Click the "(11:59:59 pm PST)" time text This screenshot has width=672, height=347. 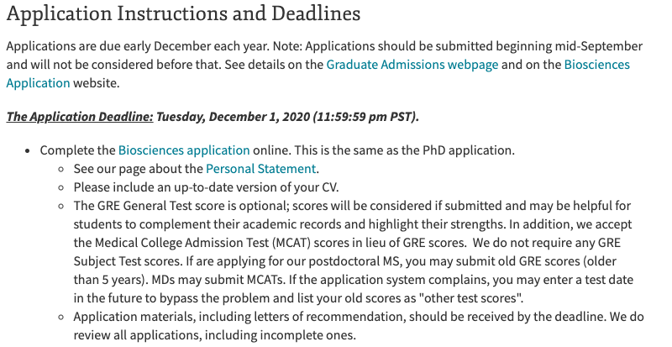click(x=365, y=116)
